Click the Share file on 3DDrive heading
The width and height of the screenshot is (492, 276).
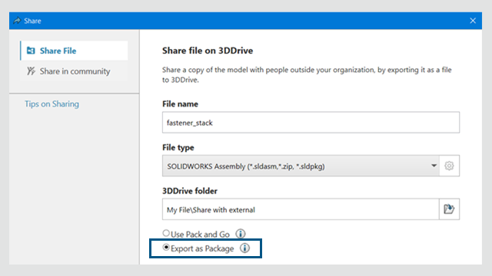(x=208, y=51)
